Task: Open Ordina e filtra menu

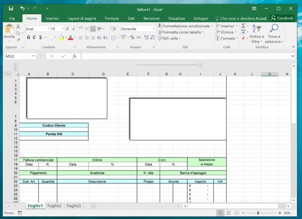Action: point(256,34)
